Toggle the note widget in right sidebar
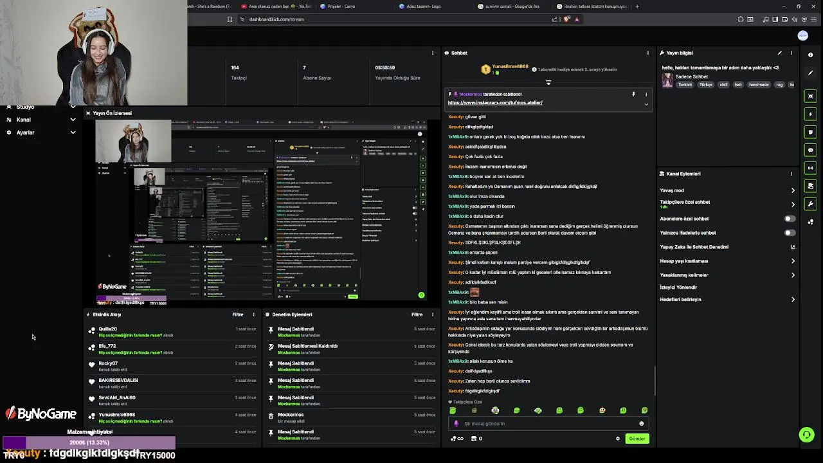Viewport: 823px width, 463px height. click(x=810, y=132)
